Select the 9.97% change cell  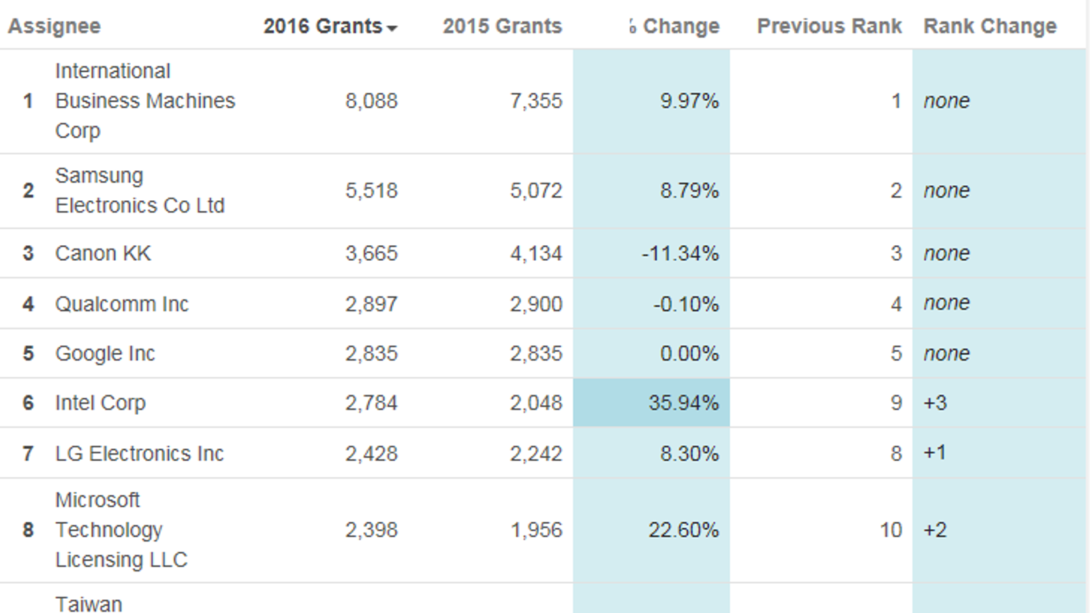pos(651,101)
